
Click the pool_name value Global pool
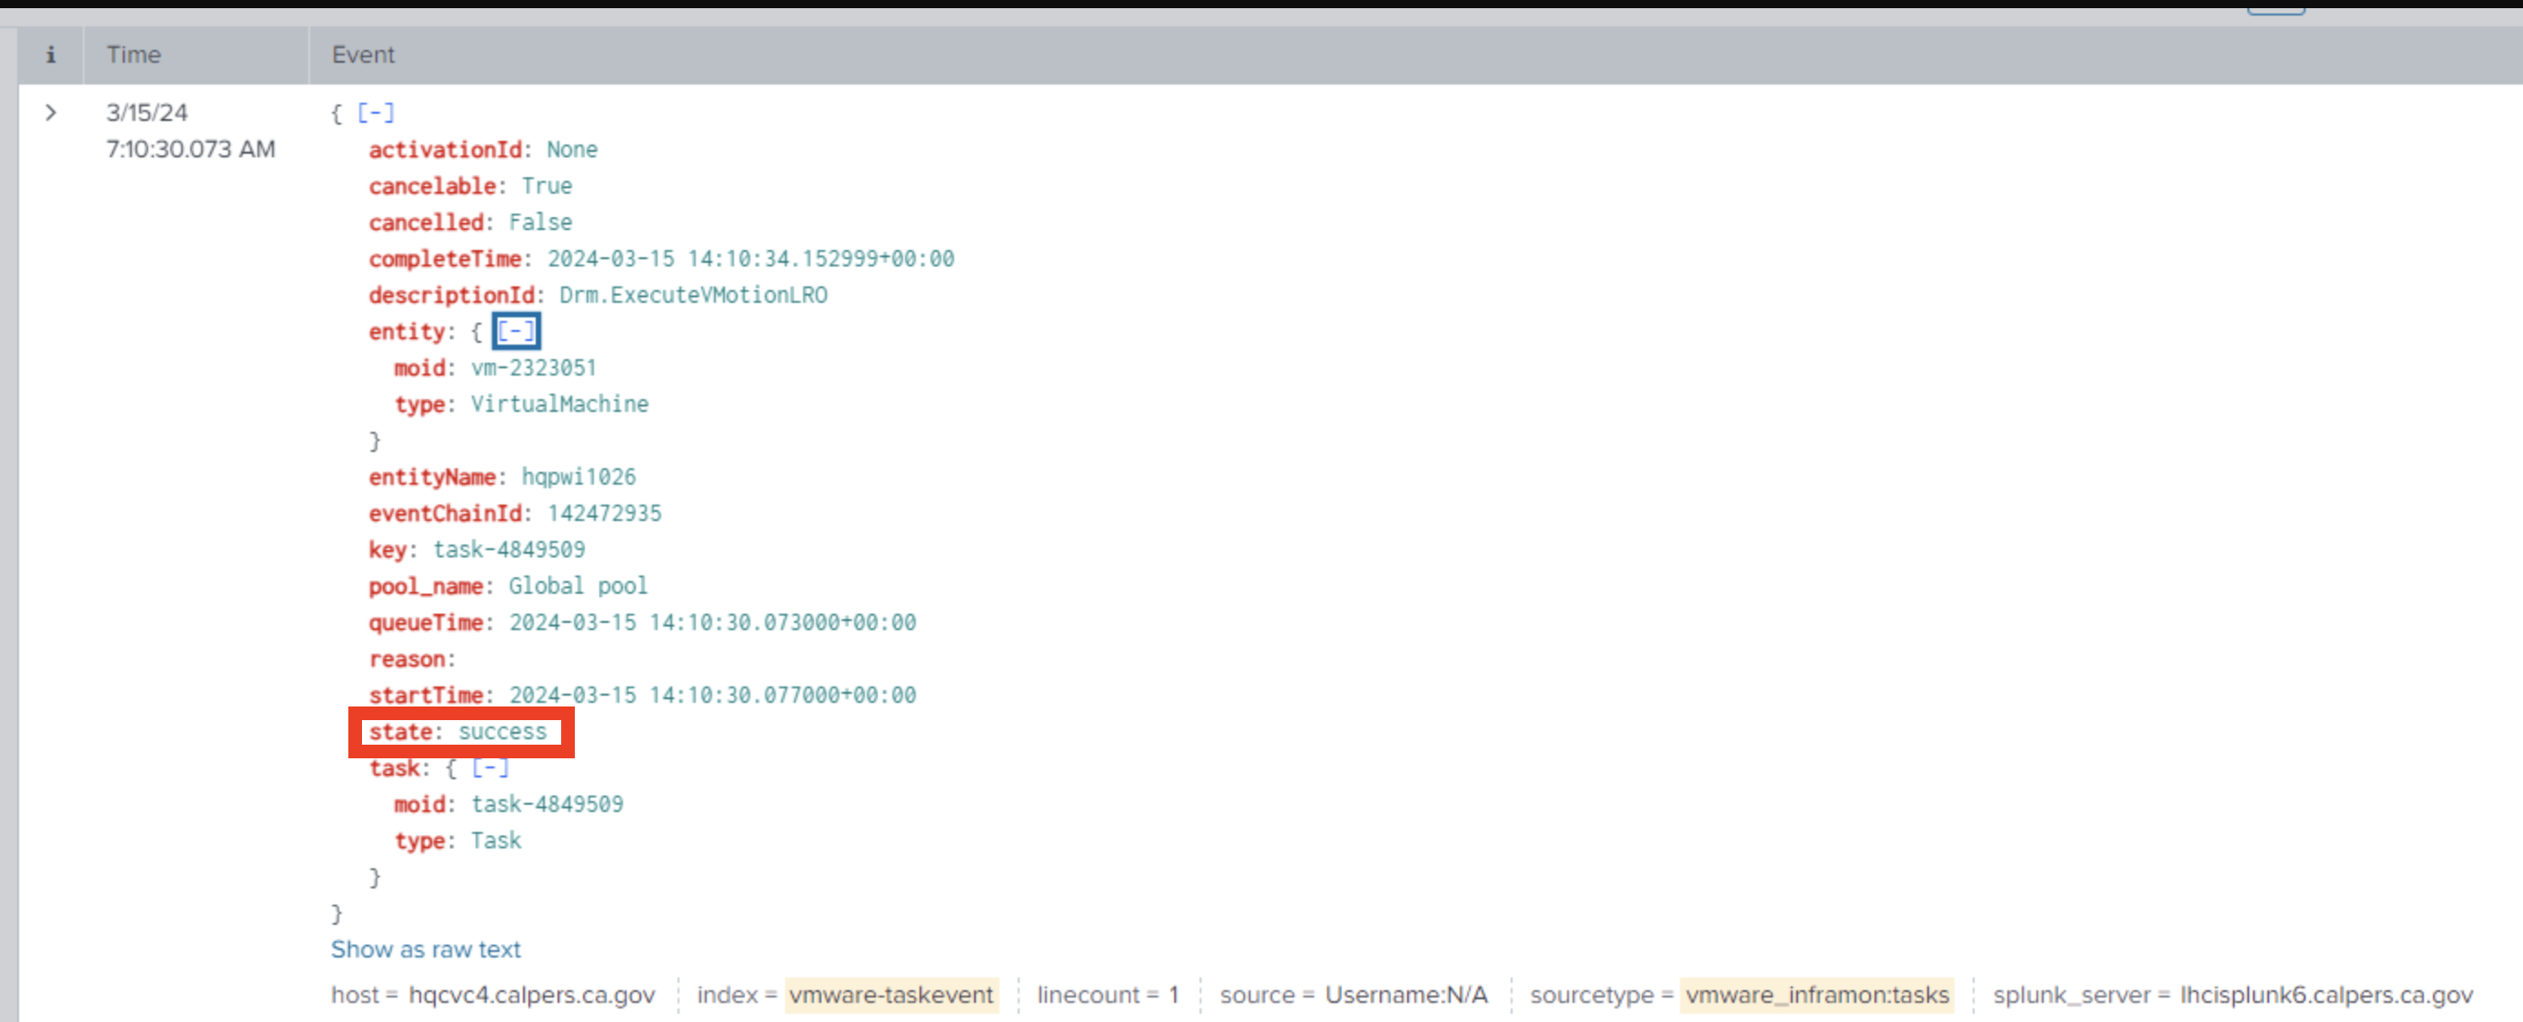(577, 586)
